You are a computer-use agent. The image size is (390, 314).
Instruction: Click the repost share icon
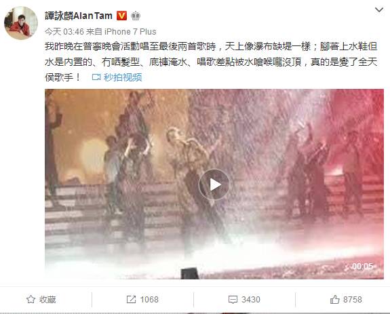click(x=131, y=299)
